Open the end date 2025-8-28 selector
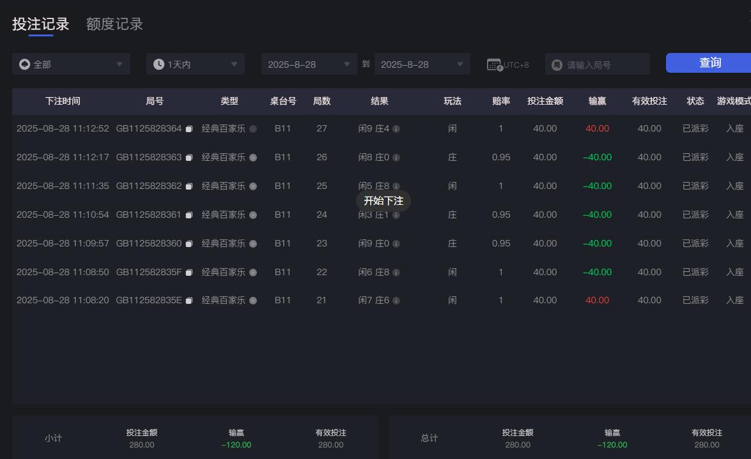Screen dimensions: 751x459 [x=422, y=64]
